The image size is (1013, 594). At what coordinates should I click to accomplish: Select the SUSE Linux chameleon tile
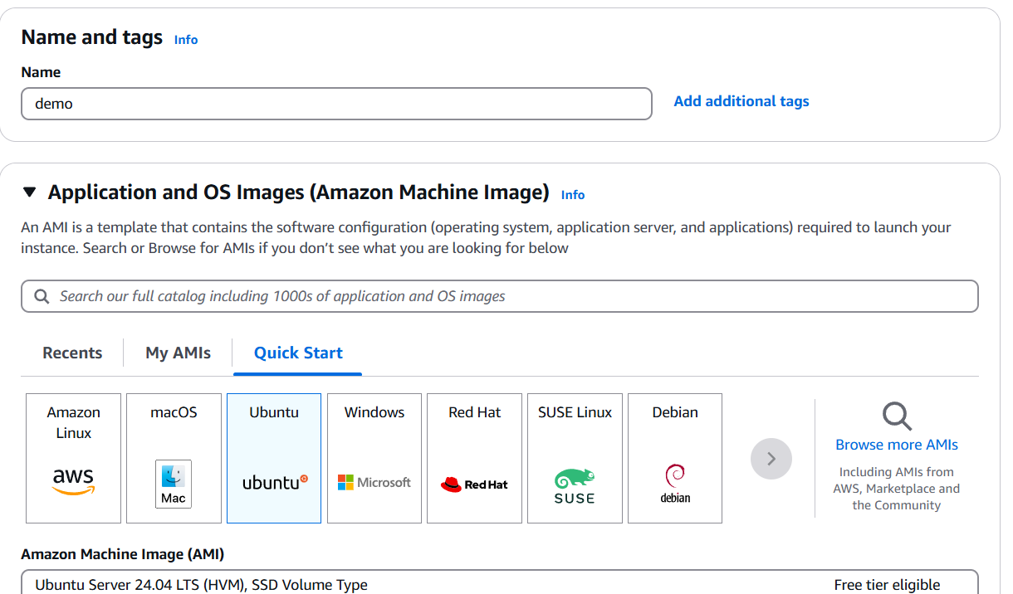tap(575, 458)
